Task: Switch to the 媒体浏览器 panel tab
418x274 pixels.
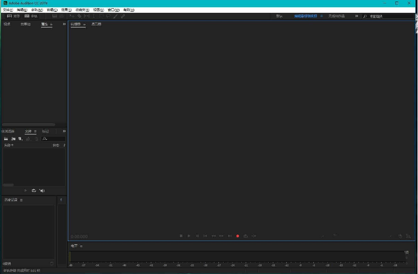Action: coord(8,131)
